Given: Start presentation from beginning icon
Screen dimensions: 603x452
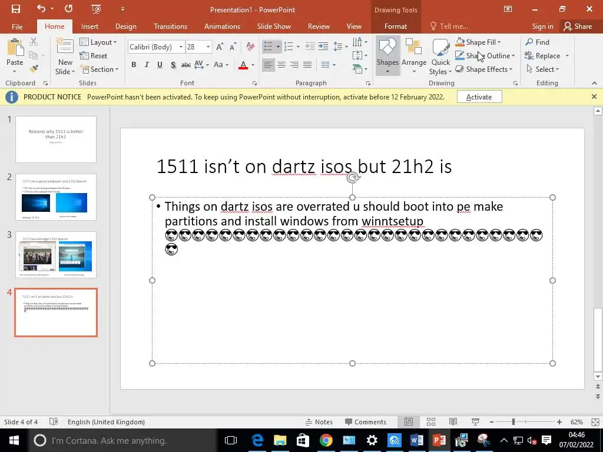Looking at the screenshot, I should point(96,9).
